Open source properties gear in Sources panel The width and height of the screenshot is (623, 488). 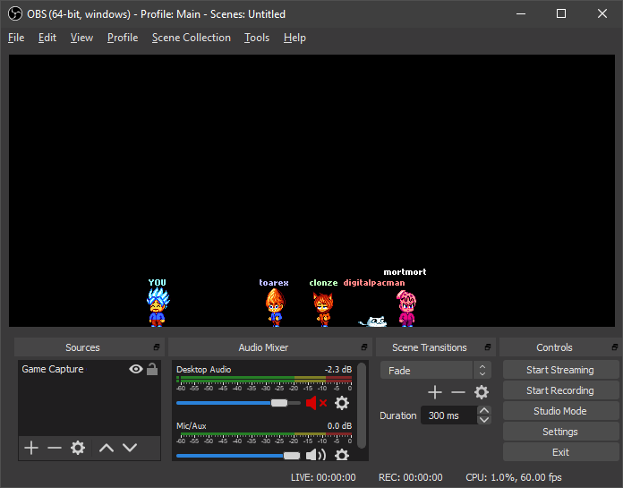click(x=78, y=448)
